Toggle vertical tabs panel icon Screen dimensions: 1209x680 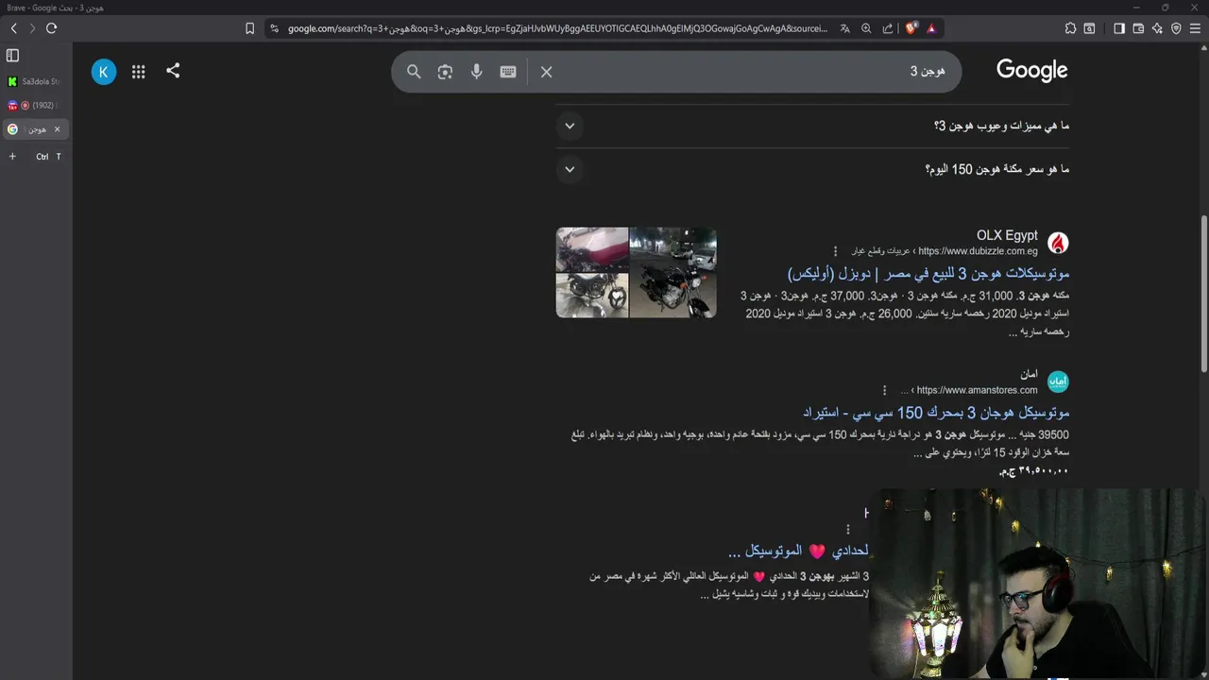click(x=12, y=56)
